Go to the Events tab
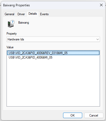The width and height of the screenshot is (106, 121). pyautogui.click(x=44, y=14)
